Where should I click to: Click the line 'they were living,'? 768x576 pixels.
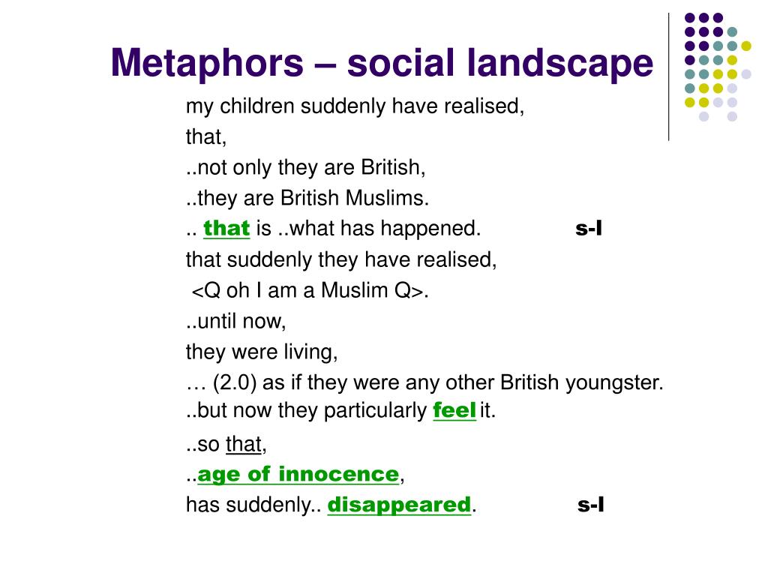(262, 352)
